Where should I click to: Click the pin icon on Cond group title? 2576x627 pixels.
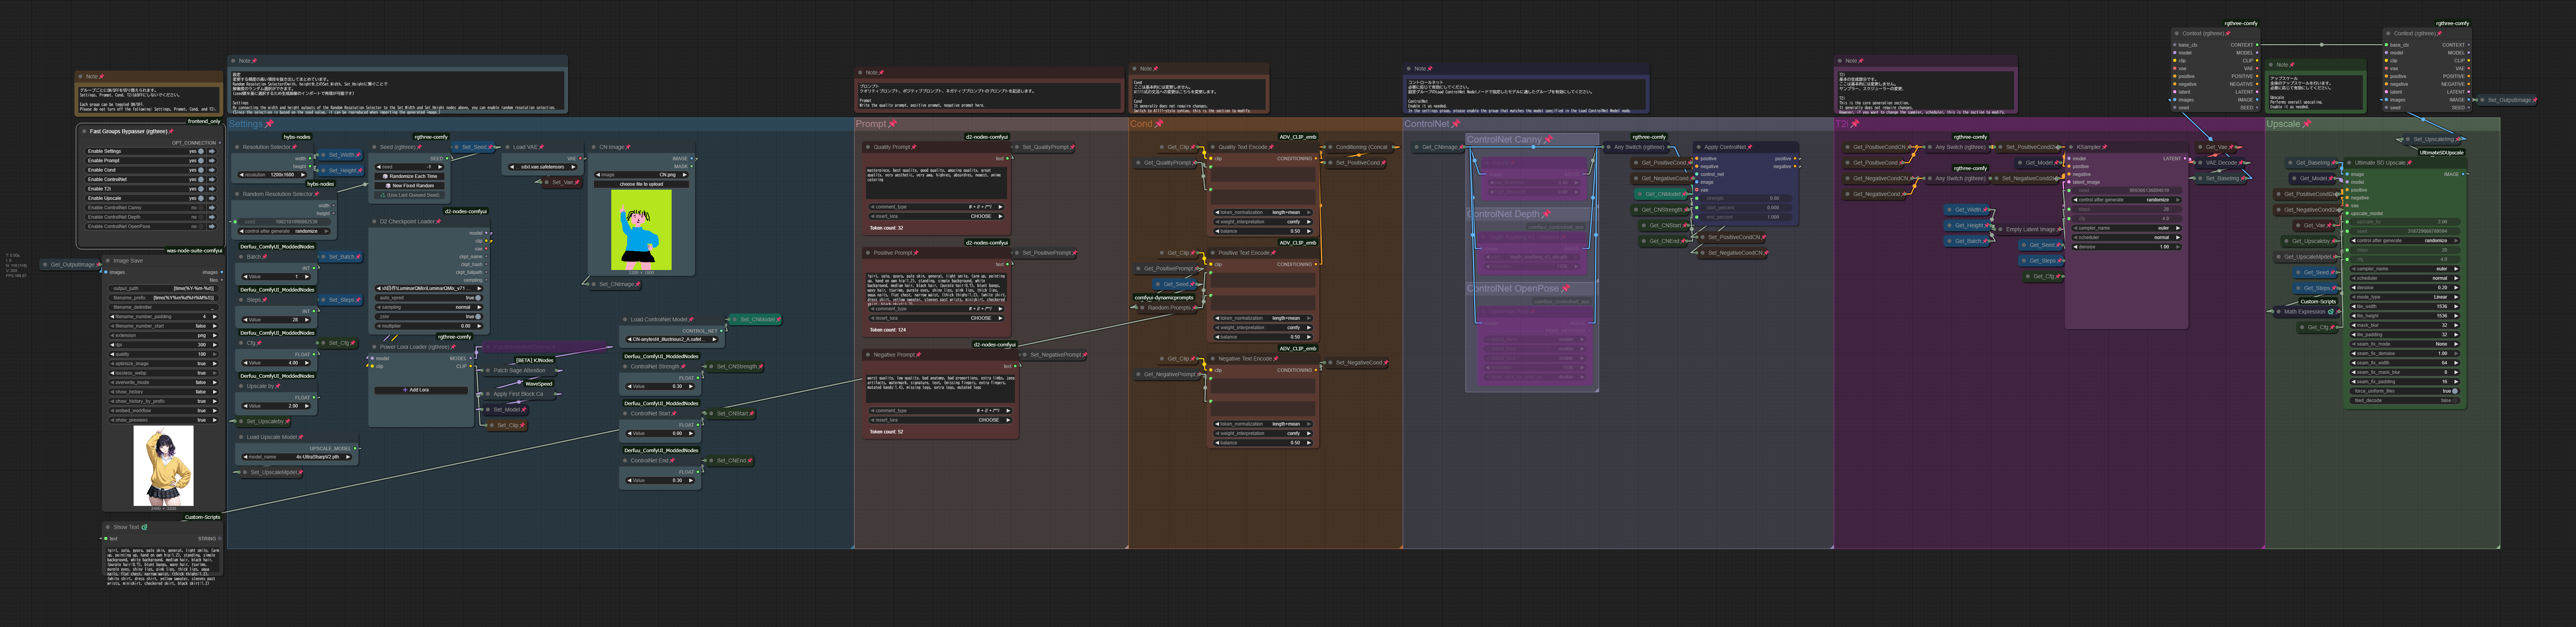1159,124
